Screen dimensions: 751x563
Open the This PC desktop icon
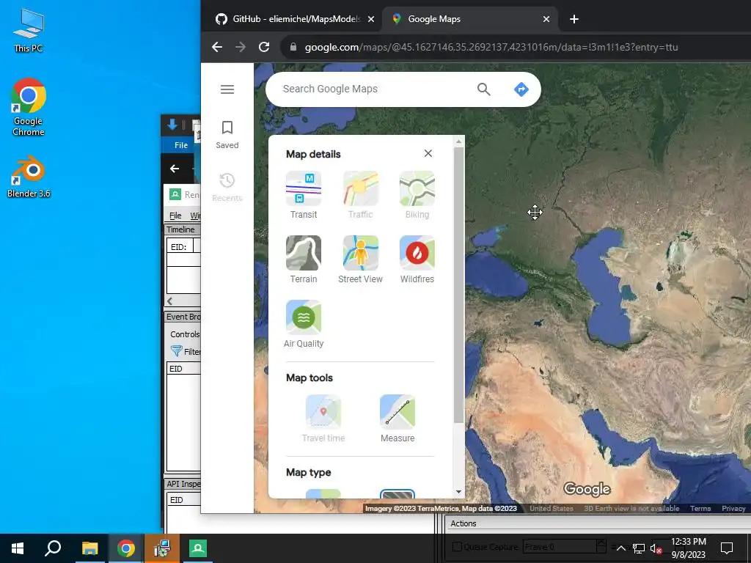29,30
